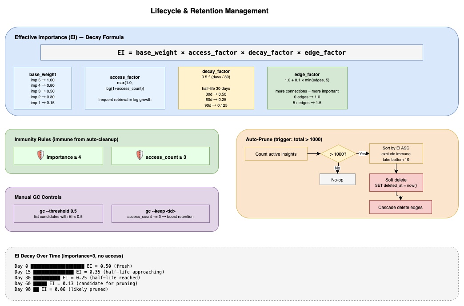Click the EI Decay Over Time heading
Image resolution: width=464 pixels, height=306 pixels.
coord(69,256)
